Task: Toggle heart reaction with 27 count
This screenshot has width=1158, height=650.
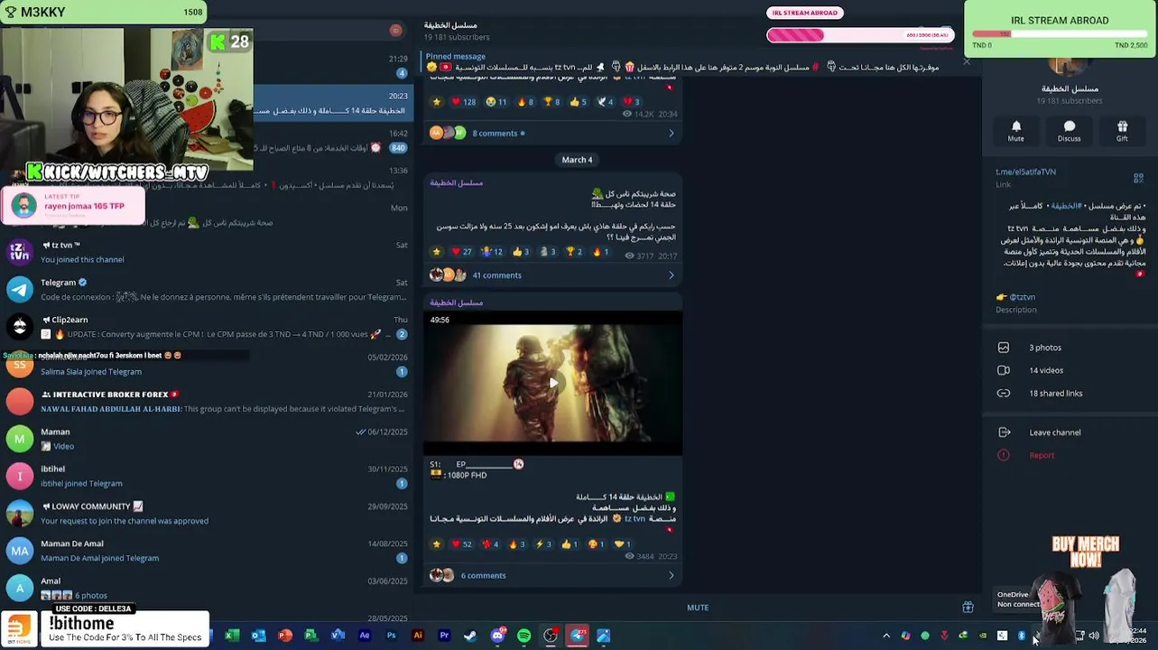Action: (x=461, y=252)
